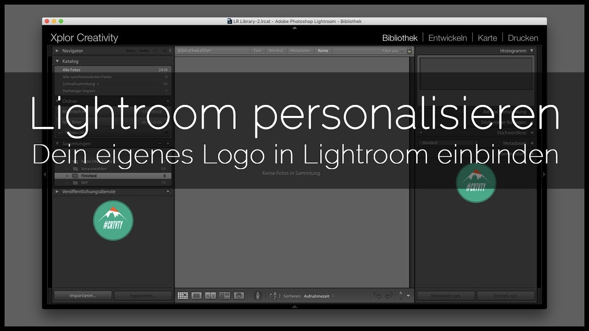
Task: Collapse the Katalog panel
Action: click(x=57, y=61)
